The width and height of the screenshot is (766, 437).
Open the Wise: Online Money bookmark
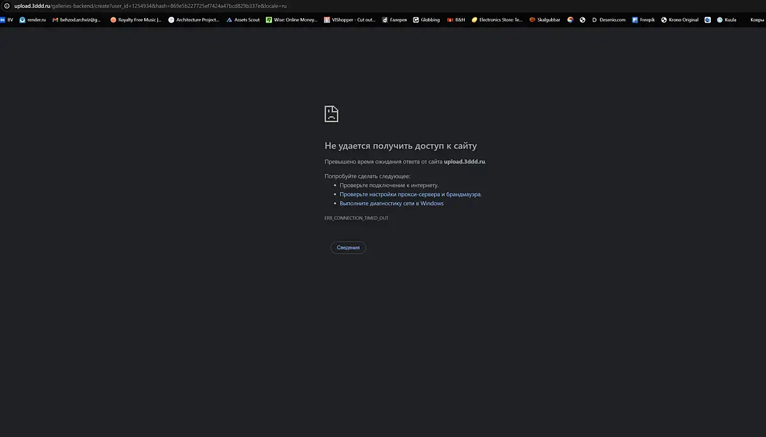291,20
